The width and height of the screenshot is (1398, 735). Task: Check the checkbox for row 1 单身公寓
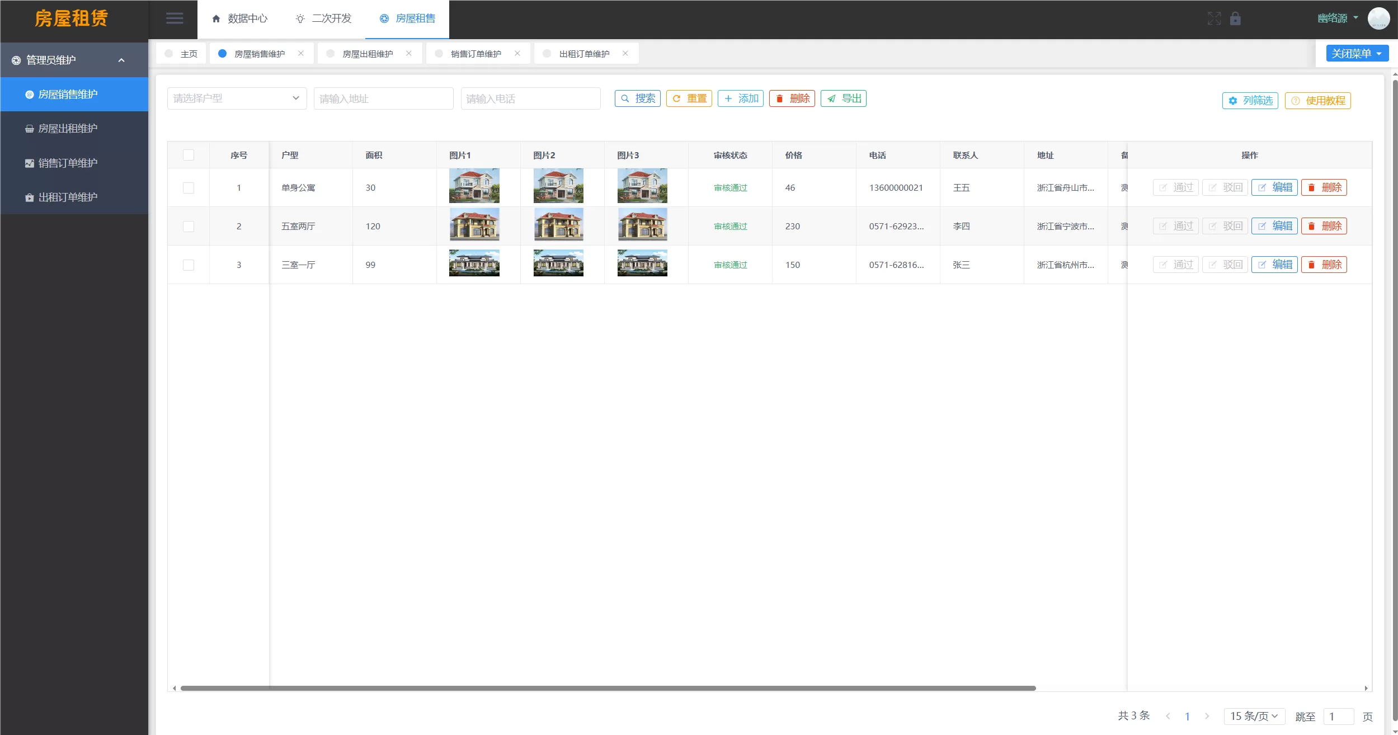(189, 187)
